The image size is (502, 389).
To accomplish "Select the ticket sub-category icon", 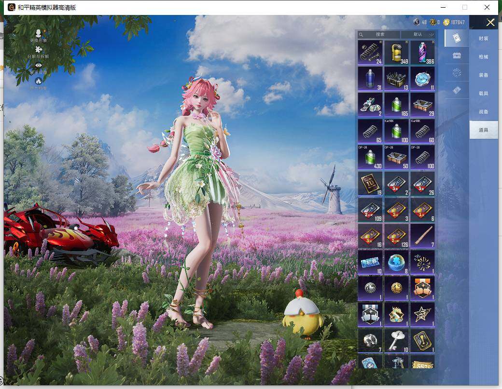I will point(456,90).
